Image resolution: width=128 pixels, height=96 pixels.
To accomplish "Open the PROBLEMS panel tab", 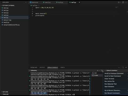I will [34, 67].
